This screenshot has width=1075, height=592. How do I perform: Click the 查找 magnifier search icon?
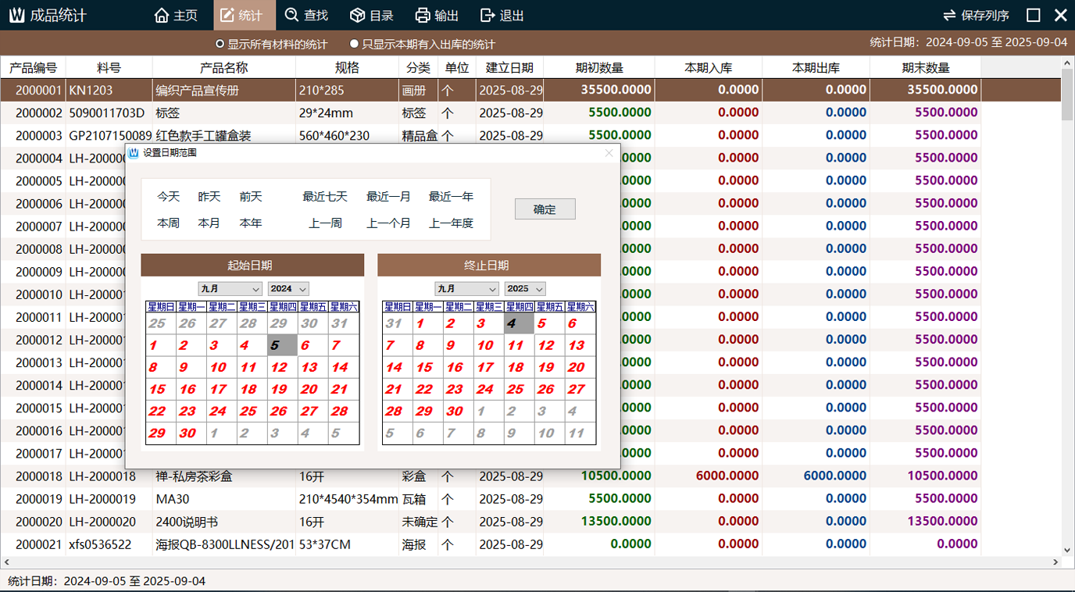pyautogui.click(x=290, y=15)
